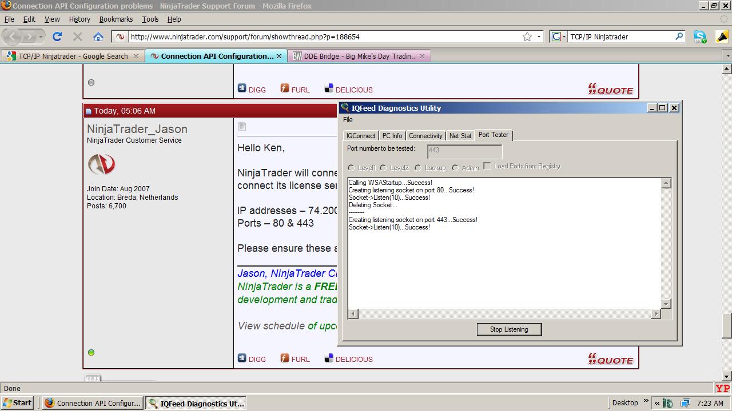Click the NinjaTrader site identity icon
Image resolution: width=732 pixels, height=411 pixels.
click(120, 37)
